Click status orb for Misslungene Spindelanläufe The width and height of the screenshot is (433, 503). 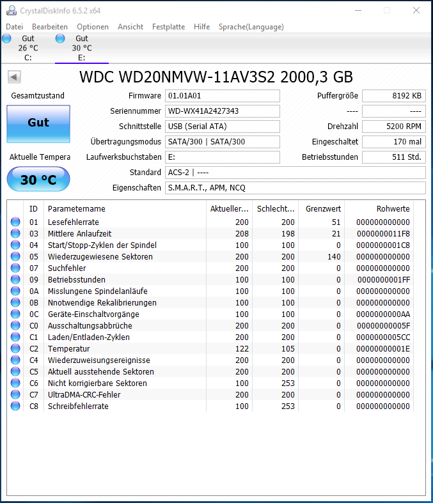15,291
